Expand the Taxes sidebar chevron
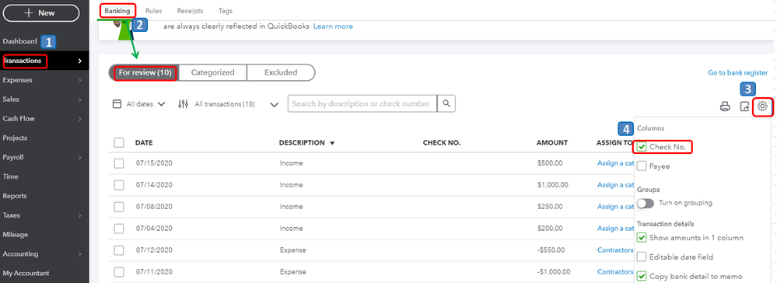Screen dimensions: 777x283 pyautogui.click(x=80, y=215)
